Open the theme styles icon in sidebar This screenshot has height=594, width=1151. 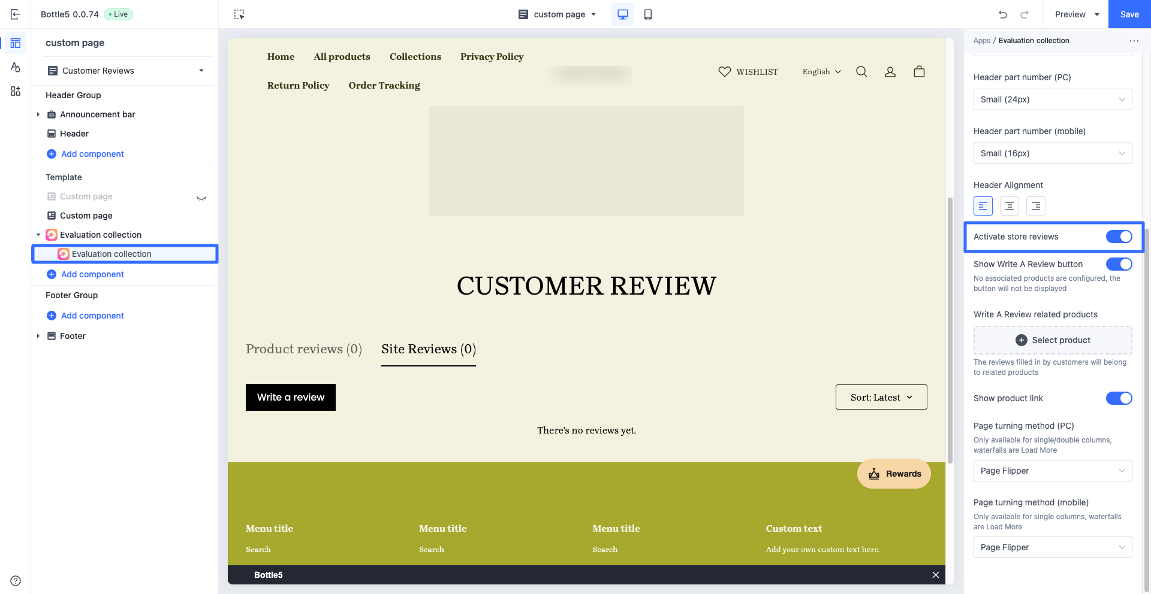(16, 67)
